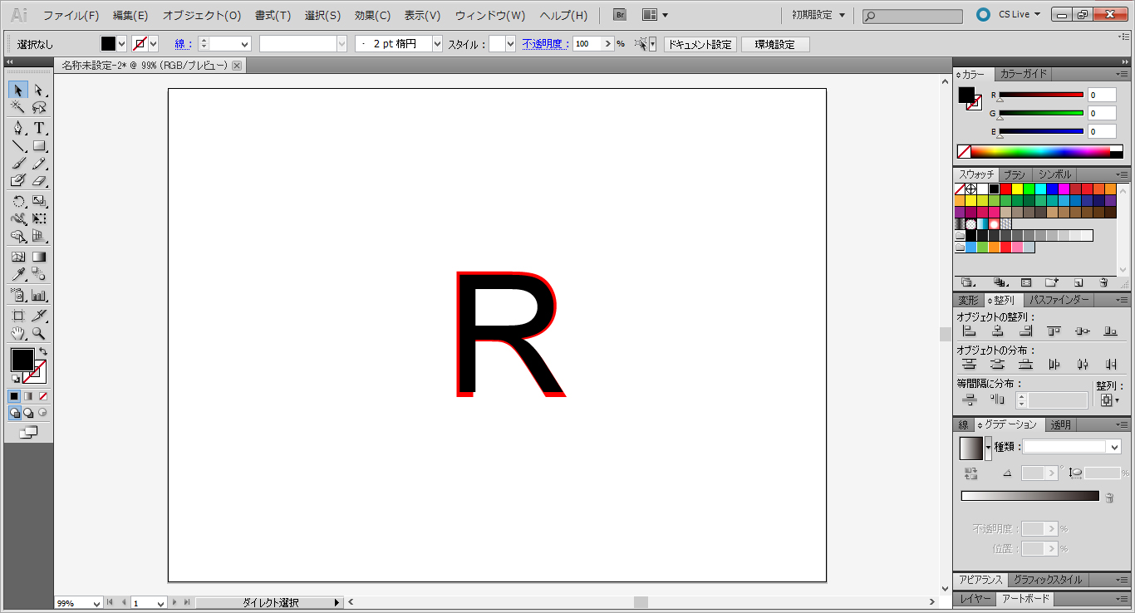Toggle screen mode button in Tools panel
This screenshot has width=1135, height=613.
(28, 432)
